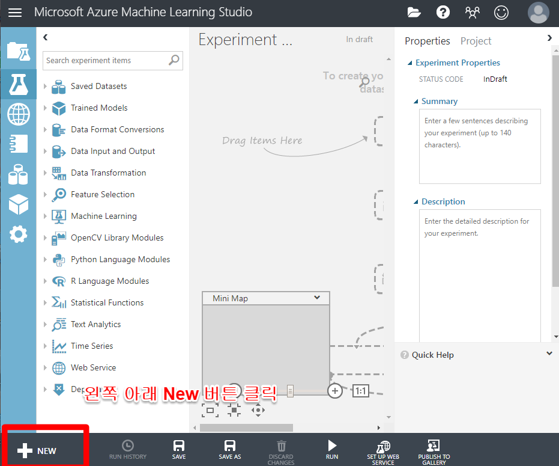Screen dimensions: 559x466
Task: Open Settings gear in sidebar
Action: (18, 235)
